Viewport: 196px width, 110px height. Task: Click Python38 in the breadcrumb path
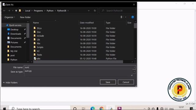click(x=62, y=11)
